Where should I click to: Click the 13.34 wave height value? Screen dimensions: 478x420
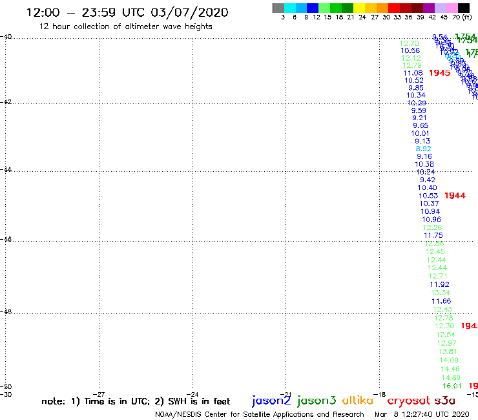[x=441, y=293]
